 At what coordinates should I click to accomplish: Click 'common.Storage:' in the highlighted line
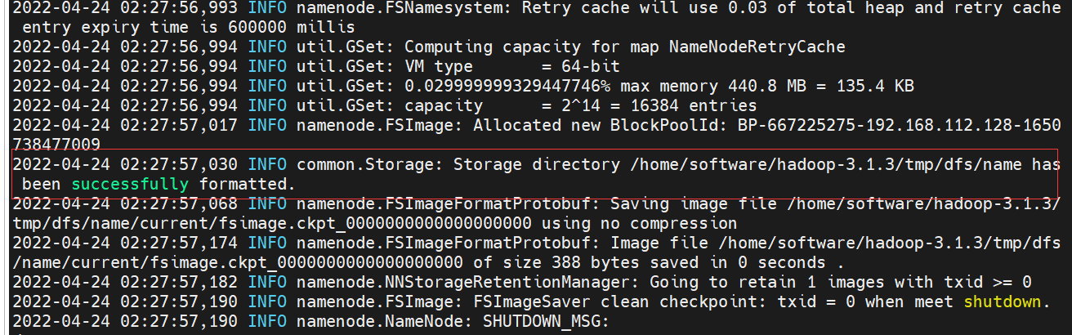pyautogui.click(x=370, y=165)
